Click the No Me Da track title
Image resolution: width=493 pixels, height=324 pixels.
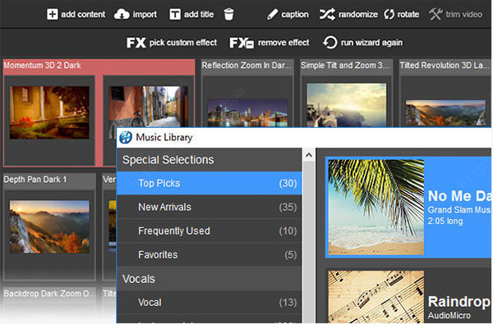pyautogui.click(x=459, y=196)
